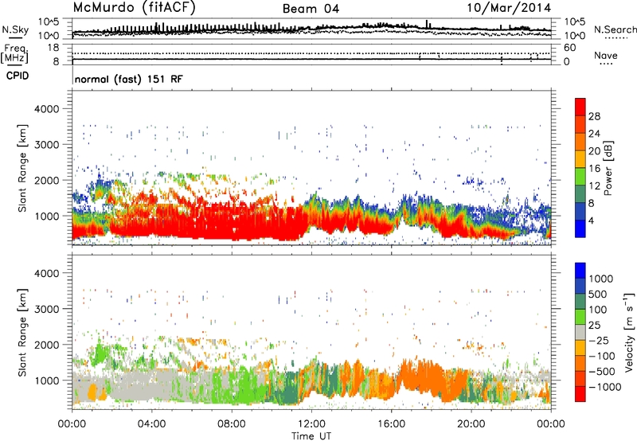This screenshot has width=637, height=441.
Task: Click the "16" power color bar label
Action: point(594,169)
